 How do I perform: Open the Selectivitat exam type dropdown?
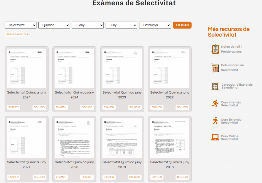(20, 25)
